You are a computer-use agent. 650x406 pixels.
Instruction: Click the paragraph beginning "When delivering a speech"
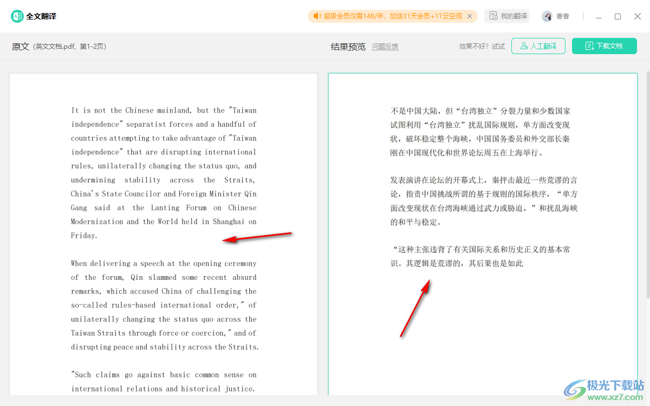tap(164, 305)
